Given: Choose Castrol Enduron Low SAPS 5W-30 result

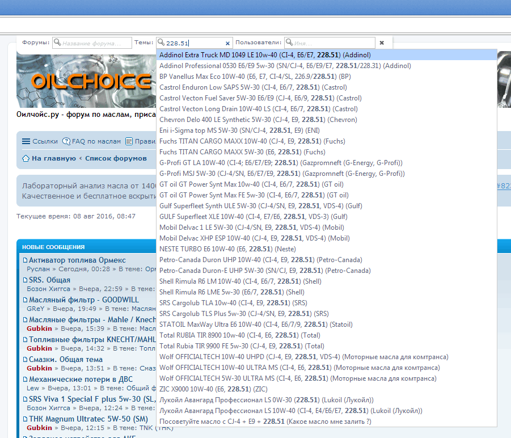Looking at the screenshot, I should [327, 87].
